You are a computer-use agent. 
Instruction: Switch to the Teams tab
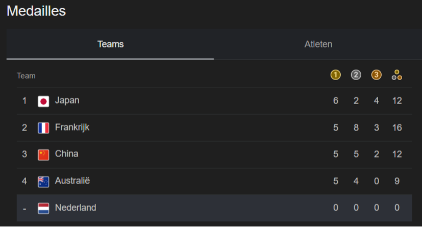click(110, 44)
